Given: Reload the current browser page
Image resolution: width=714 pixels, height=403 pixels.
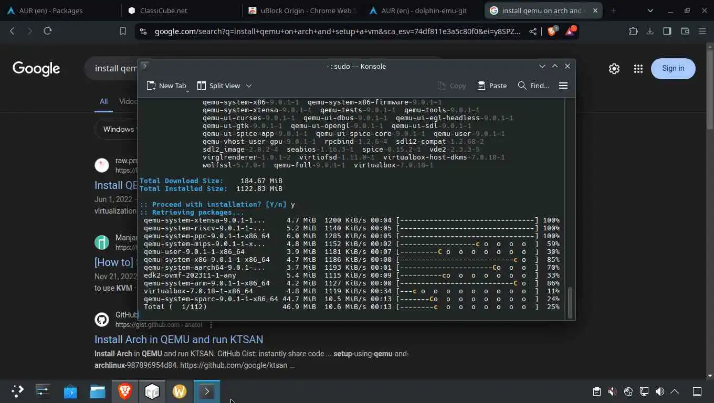Looking at the screenshot, I should click(x=47, y=31).
